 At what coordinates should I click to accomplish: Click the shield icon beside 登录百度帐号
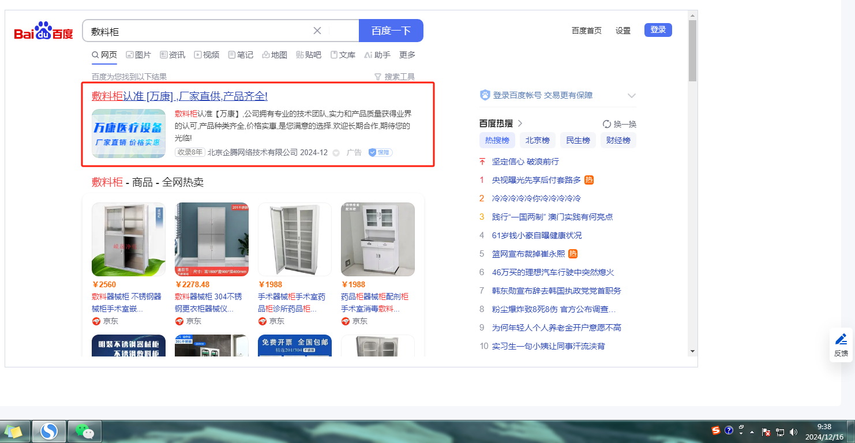point(485,95)
